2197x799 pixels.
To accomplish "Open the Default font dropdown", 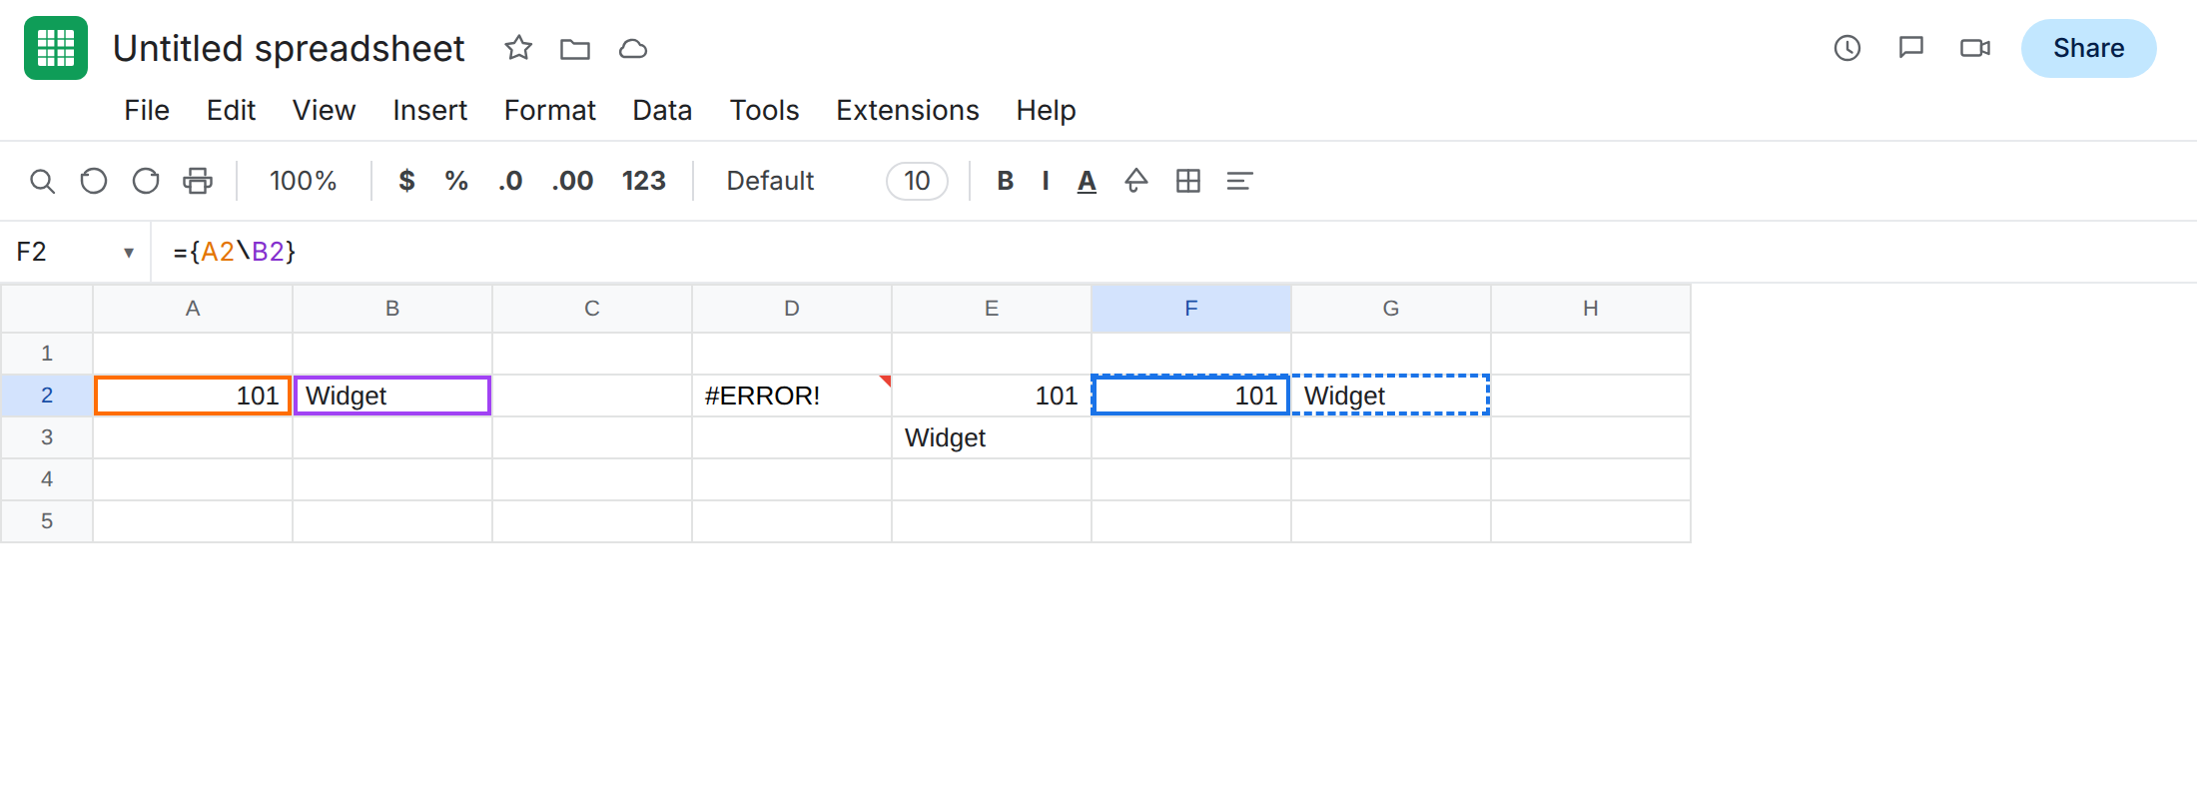I will click(x=770, y=181).
